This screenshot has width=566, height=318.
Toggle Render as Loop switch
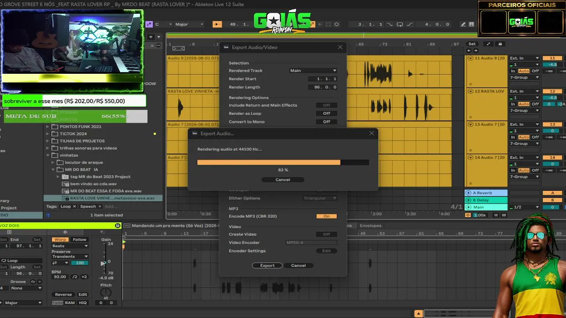[x=326, y=114]
